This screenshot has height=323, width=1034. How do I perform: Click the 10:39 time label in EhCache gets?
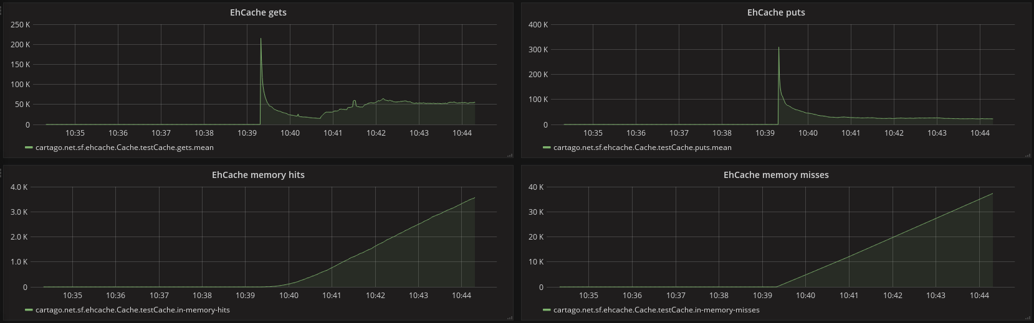point(247,133)
